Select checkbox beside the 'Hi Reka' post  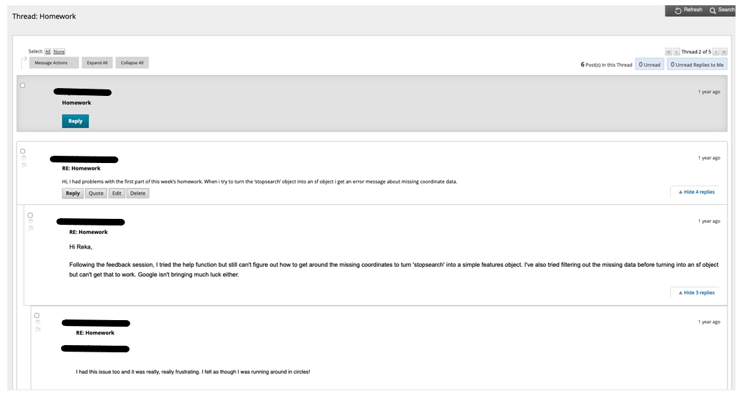[x=30, y=215]
